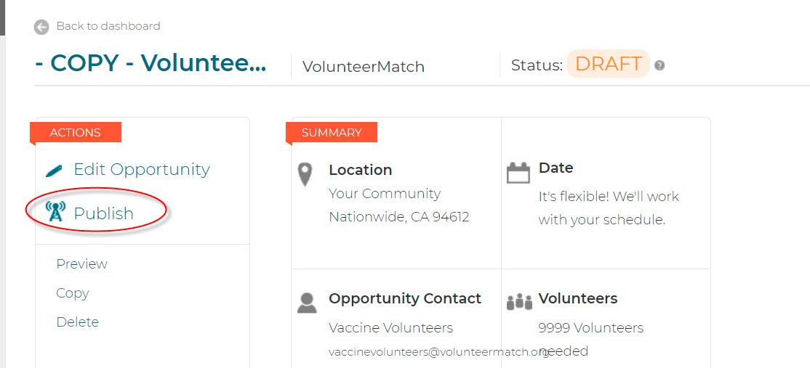
Task: Click the Publish broadcast tower icon
Action: pos(55,212)
